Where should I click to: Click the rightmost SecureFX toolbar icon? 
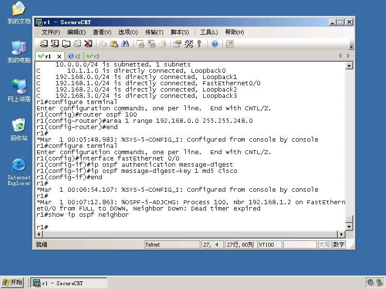pos(230,44)
